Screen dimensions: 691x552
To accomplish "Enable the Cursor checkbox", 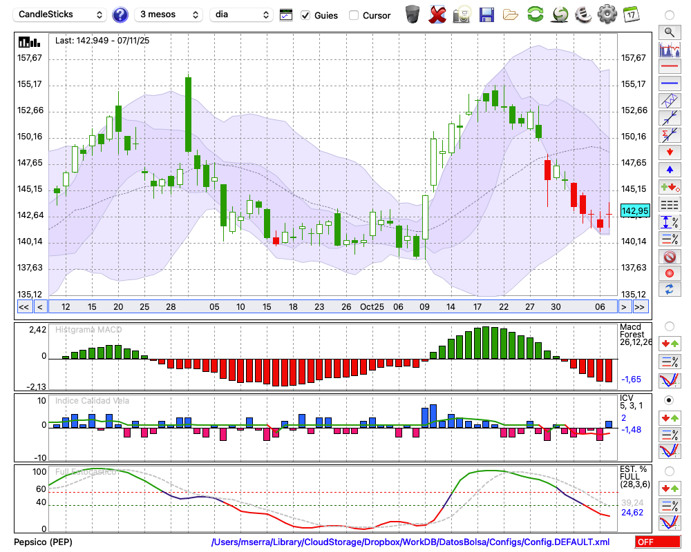I will tap(354, 15).
